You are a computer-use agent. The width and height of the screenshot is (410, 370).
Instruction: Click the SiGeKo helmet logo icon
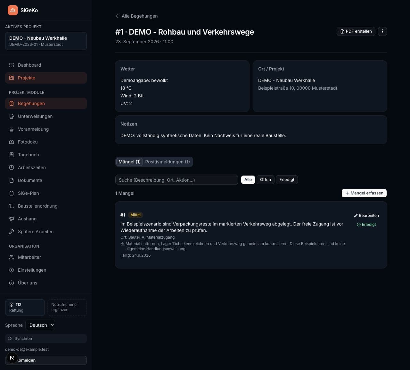click(x=13, y=10)
